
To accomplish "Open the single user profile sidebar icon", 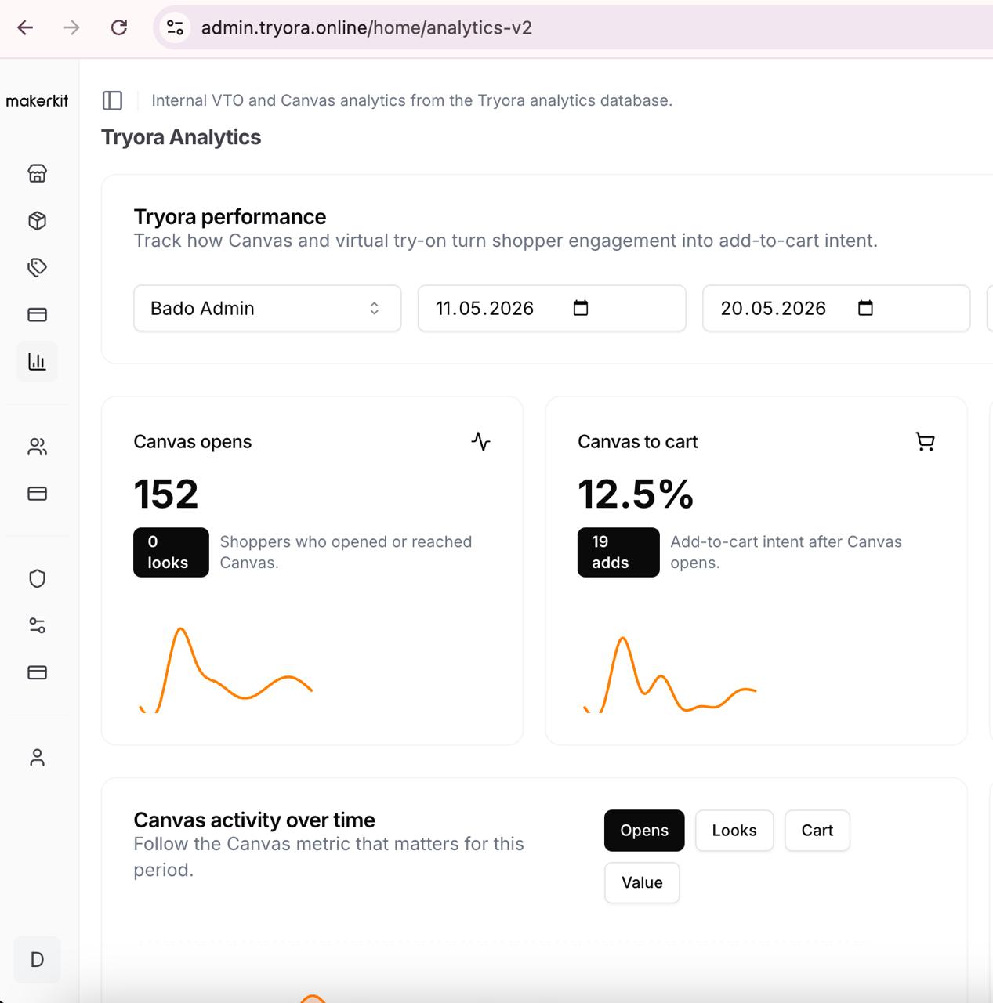I will pyautogui.click(x=37, y=757).
